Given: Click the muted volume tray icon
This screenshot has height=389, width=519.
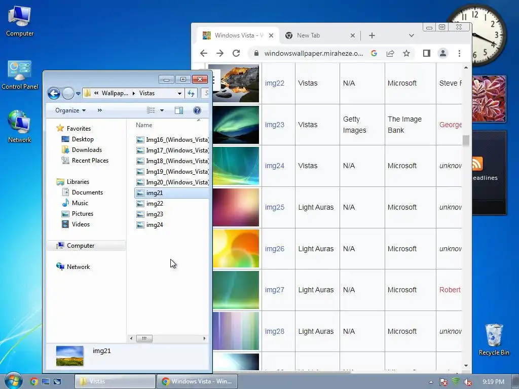Looking at the screenshot, I should click(468, 382).
